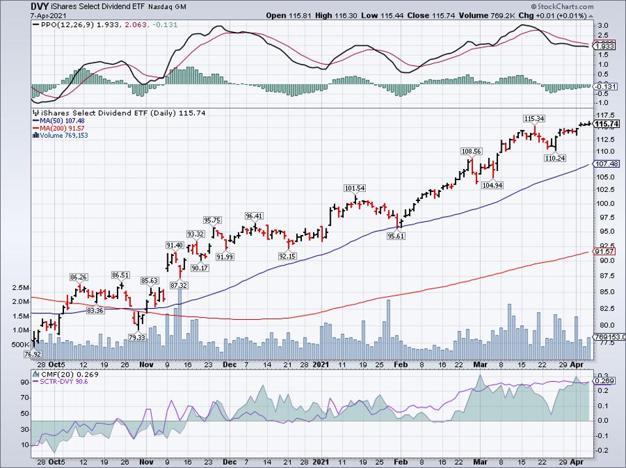Click the DVY ticker symbol title
Viewport: 626px width, 468px height.
[40, 7]
